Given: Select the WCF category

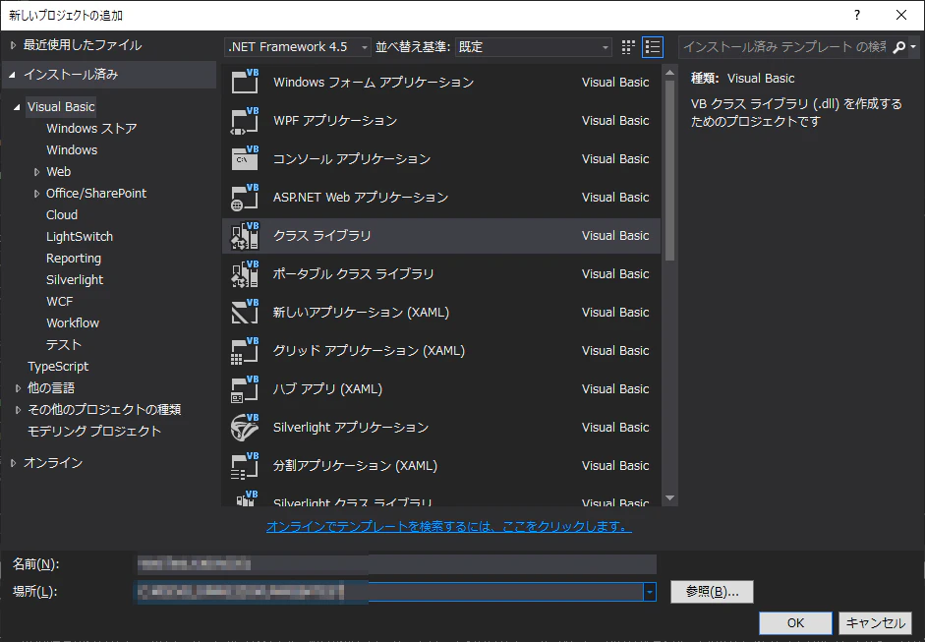Looking at the screenshot, I should click(x=60, y=302).
